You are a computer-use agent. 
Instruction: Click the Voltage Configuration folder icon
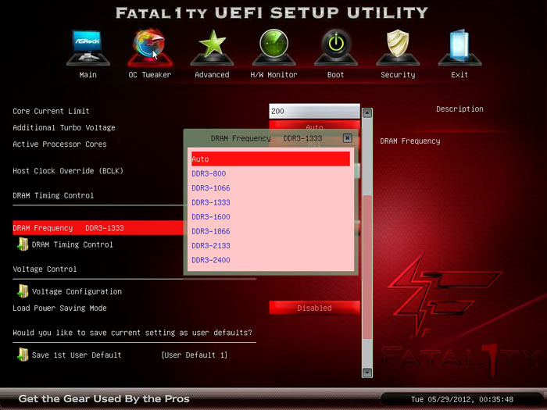click(23, 291)
